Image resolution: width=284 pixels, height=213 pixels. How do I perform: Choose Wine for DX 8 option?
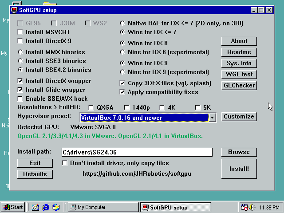pos(122,43)
